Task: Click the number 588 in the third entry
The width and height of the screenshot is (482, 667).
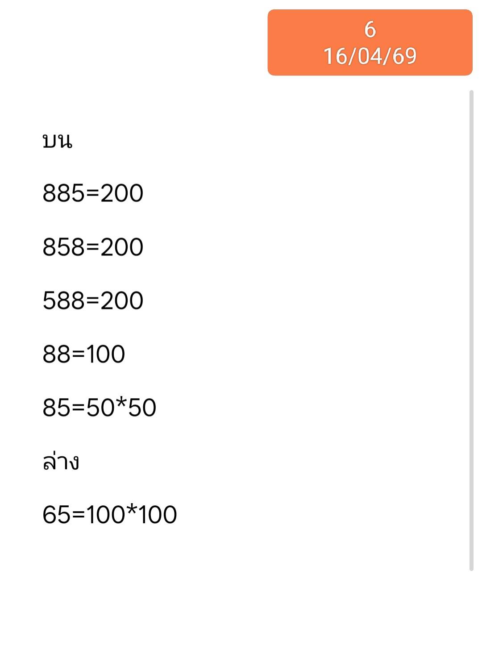Action: pyautogui.click(x=63, y=300)
